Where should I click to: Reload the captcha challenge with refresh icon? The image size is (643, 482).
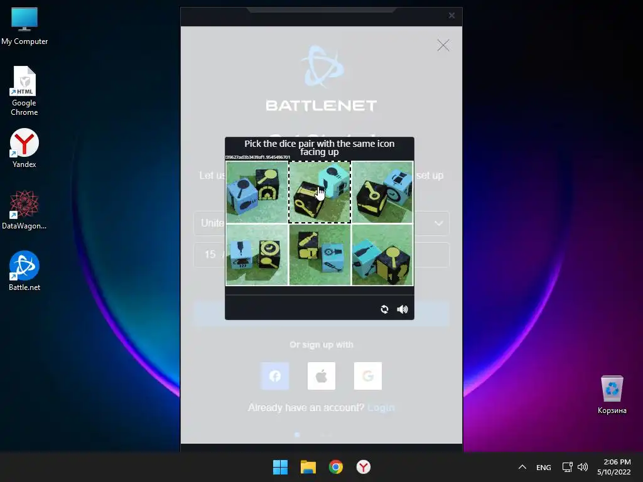(384, 309)
